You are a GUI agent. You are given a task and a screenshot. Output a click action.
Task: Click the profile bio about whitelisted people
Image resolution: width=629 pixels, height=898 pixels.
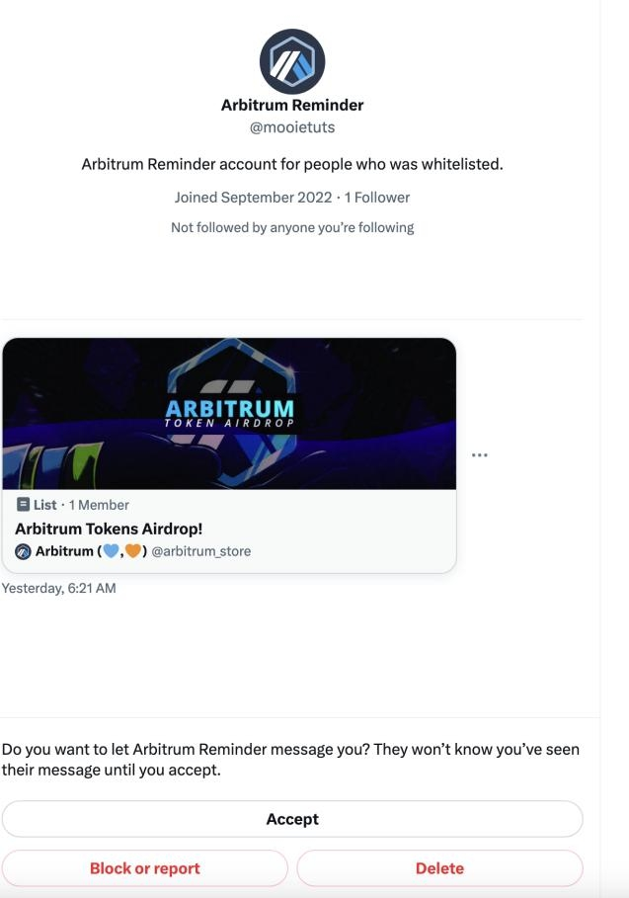coord(292,164)
